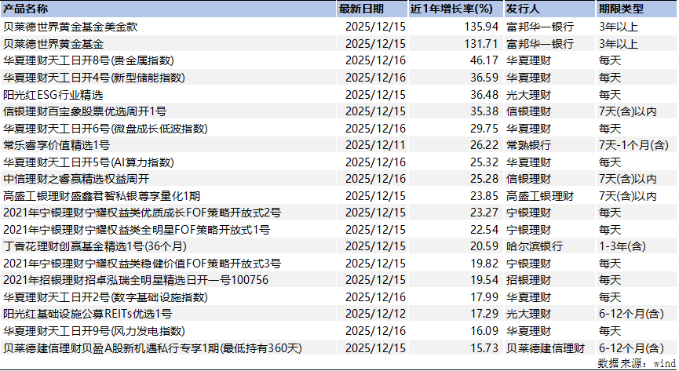Select 2021年宁银理财宁耀权益类优质成长FOF策略开放式2号
This screenshot has height=371, width=679.
click(x=142, y=213)
